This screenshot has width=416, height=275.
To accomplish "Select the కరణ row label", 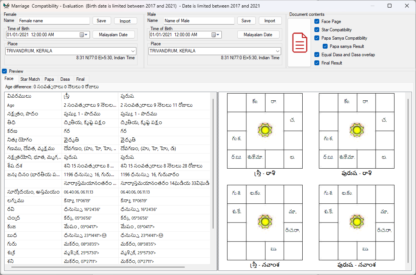I will tap(12, 131).
